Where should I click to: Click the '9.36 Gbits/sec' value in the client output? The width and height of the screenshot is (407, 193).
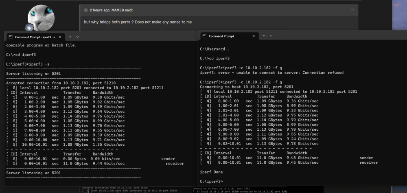(302, 101)
